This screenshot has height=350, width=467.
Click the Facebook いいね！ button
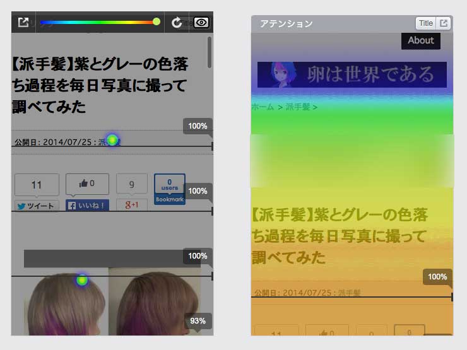87,206
